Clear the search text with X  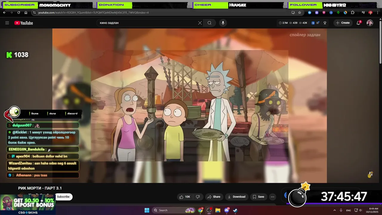pyautogui.click(x=200, y=23)
